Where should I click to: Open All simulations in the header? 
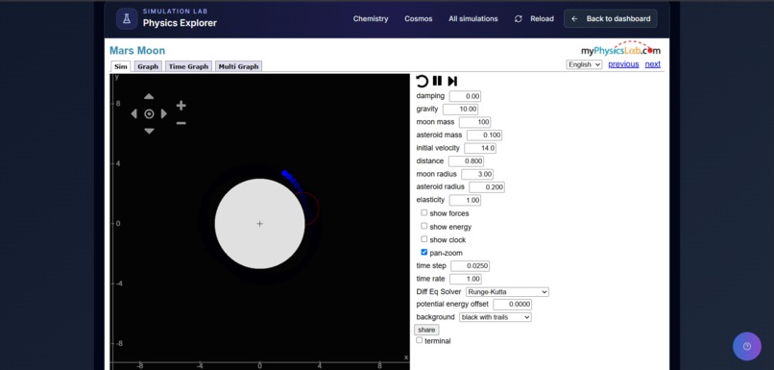pyautogui.click(x=473, y=19)
